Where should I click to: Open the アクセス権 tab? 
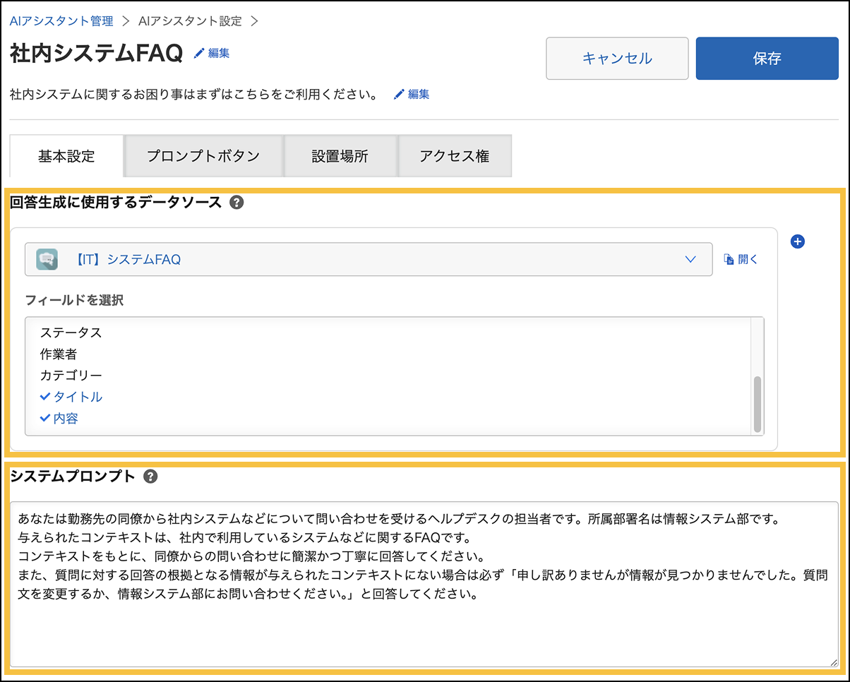pyautogui.click(x=454, y=156)
